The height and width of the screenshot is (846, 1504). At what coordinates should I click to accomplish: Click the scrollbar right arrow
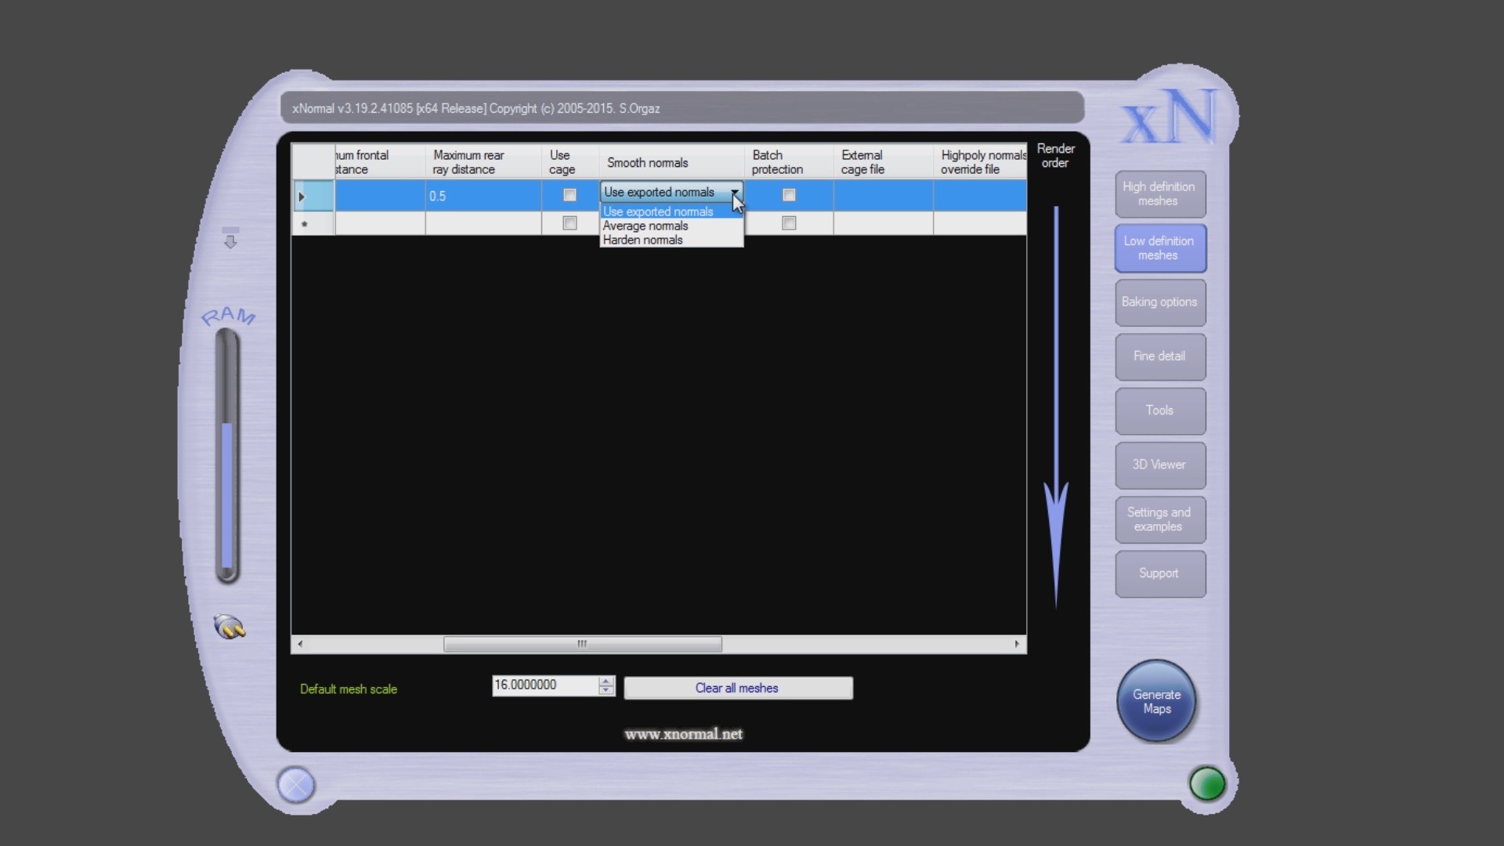[x=1017, y=644]
